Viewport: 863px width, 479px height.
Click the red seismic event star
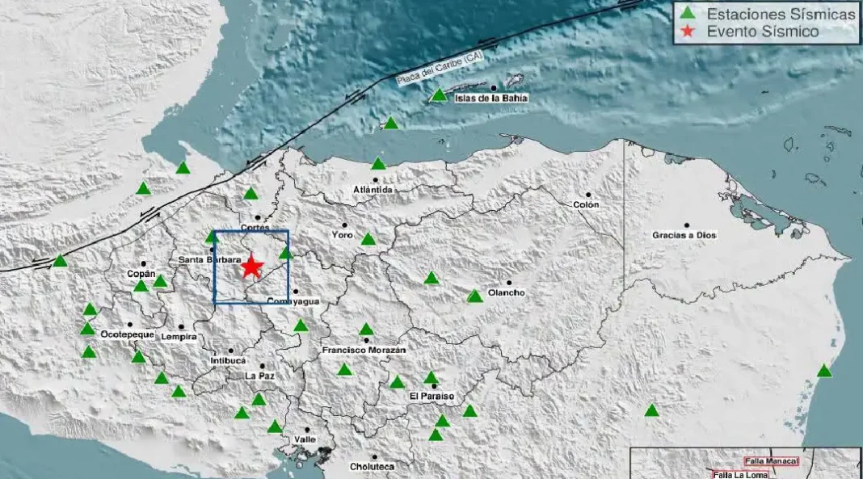(252, 267)
